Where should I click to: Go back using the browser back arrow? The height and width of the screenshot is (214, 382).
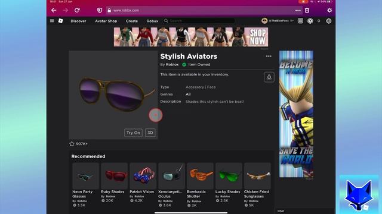click(54, 10)
